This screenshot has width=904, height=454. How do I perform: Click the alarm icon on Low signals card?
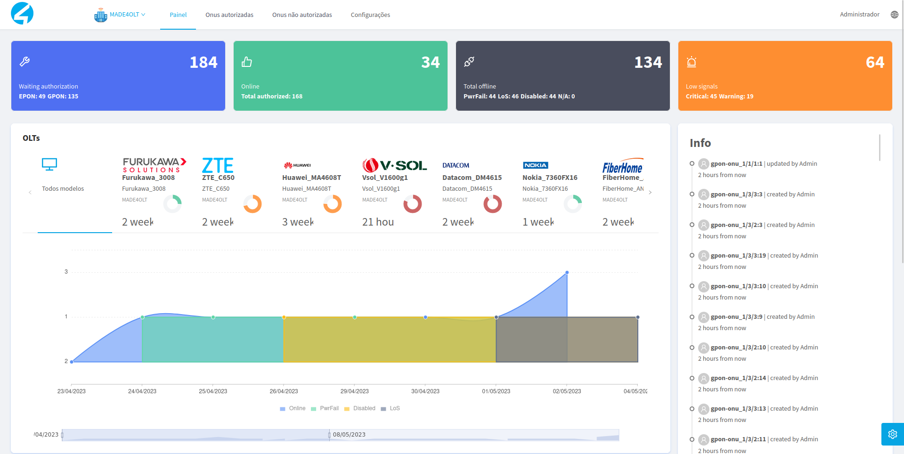[692, 62]
